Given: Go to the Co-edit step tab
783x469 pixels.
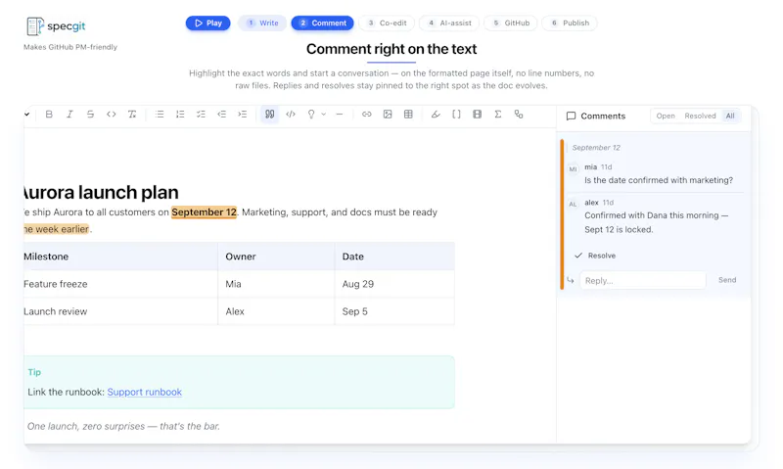Looking at the screenshot, I should (x=387, y=23).
